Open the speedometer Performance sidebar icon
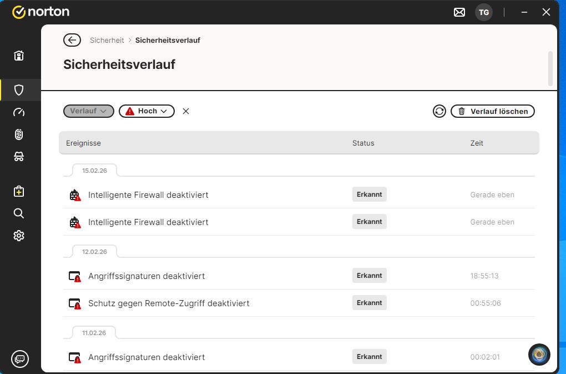The width and height of the screenshot is (566, 374). pyautogui.click(x=19, y=112)
